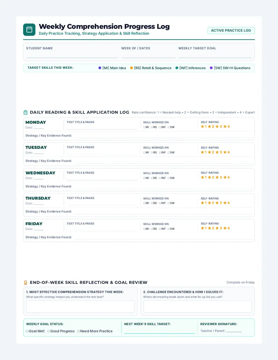Click the 'Weekly Comprehension Progress Log' title

tap(104, 27)
